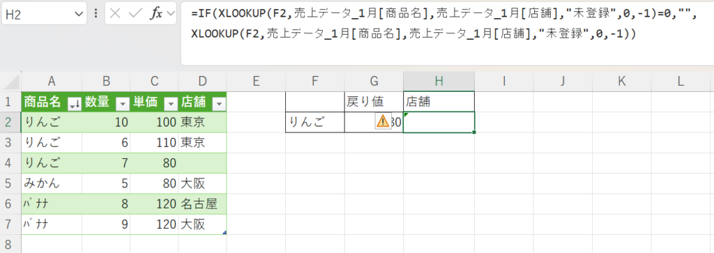Open the 商品名 column filter dropdown
714x253 pixels.
74,105
